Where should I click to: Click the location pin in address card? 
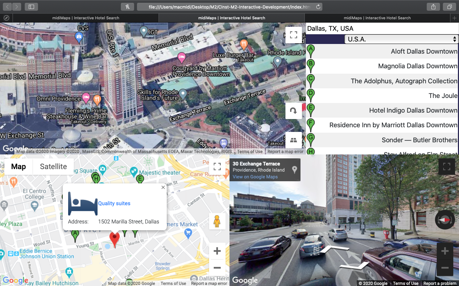click(294, 170)
